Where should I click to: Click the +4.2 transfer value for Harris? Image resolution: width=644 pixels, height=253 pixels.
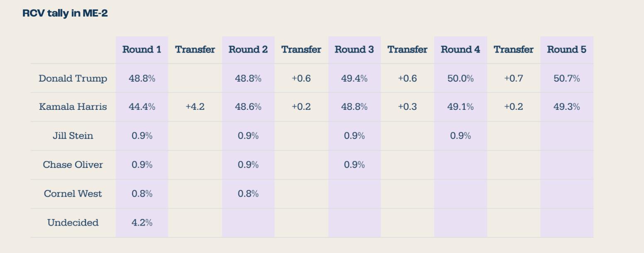[x=195, y=107]
